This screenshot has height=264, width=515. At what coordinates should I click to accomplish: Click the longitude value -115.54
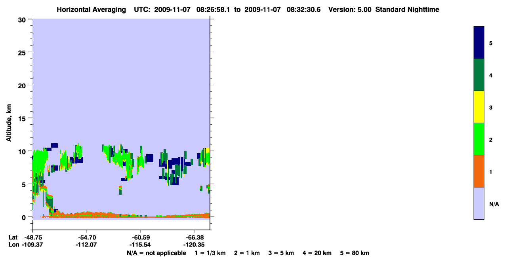(140, 245)
